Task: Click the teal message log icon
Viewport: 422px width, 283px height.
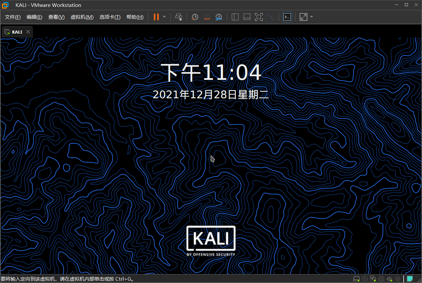Action: pyautogui.click(x=410, y=279)
